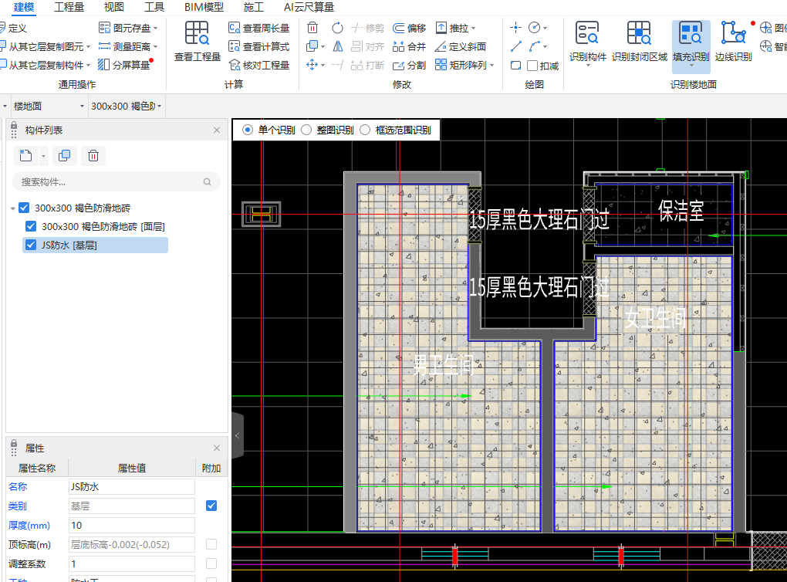787x582 pixels.
Task: Open the BIM模型 tab
Action: (x=204, y=8)
